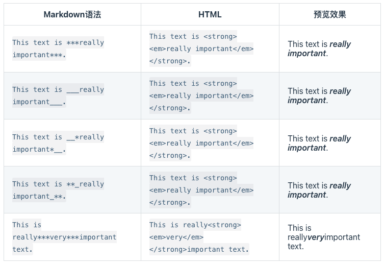Click the HTML code in the first row
This screenshot has width=385, height=264.
[201, 49]
